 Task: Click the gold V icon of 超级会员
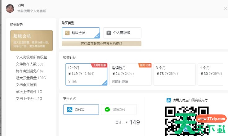pyautogui.click(x=67, y=33)
